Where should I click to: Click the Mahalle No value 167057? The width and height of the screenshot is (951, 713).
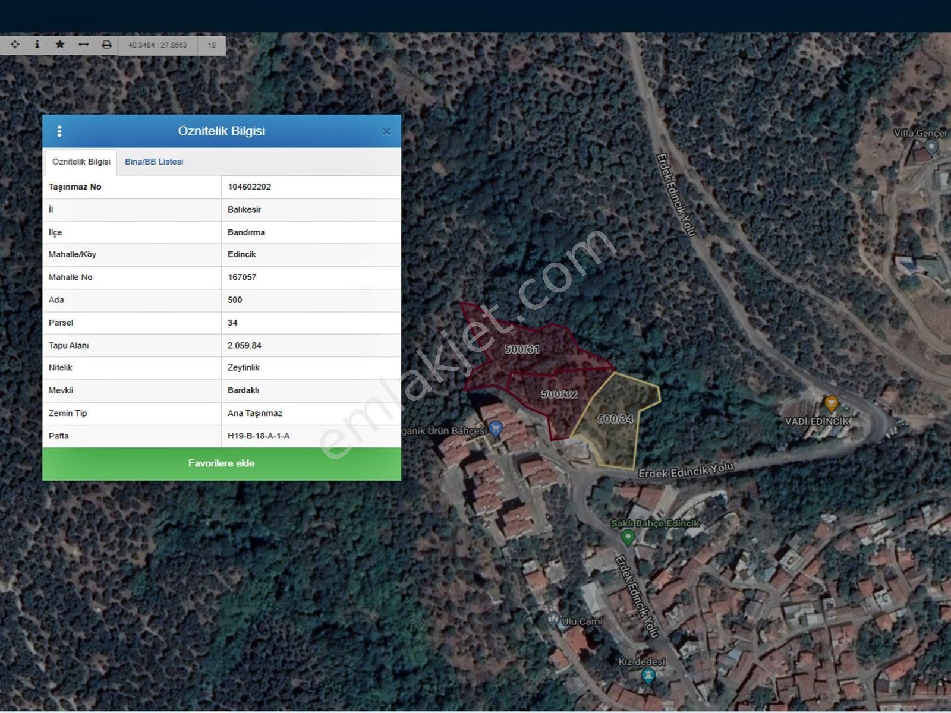[242, 277]
